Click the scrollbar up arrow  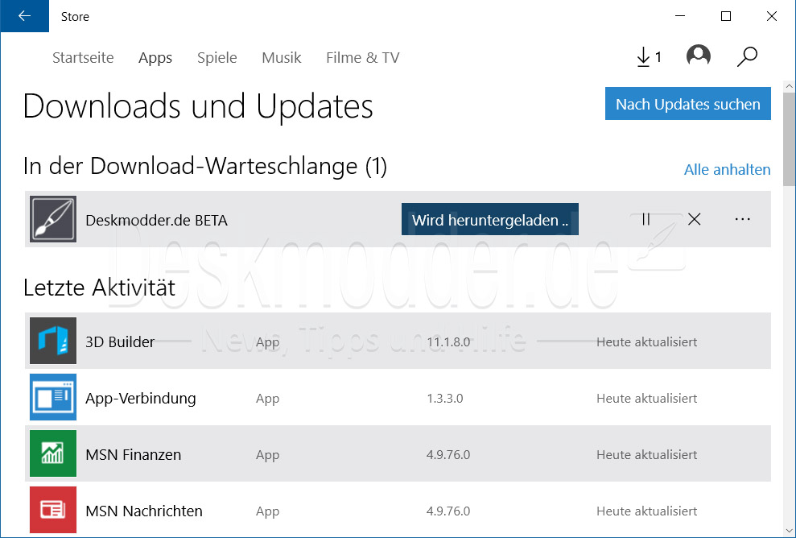789,86
